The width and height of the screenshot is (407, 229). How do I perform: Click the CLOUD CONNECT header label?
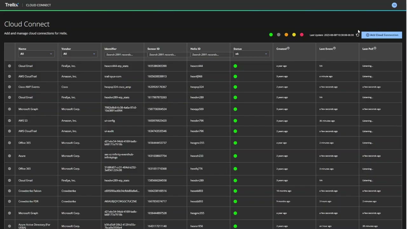pyautogui.click(x=38, y=5)
